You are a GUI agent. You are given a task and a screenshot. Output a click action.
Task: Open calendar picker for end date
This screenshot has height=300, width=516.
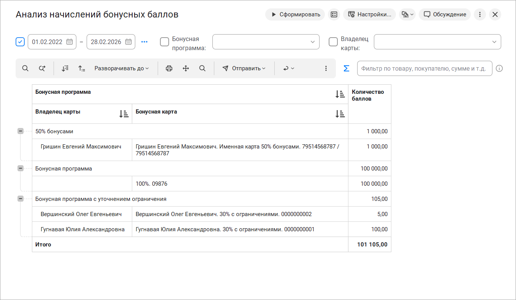point(128,42)
